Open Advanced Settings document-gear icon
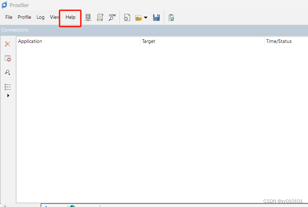The image size is (308, 207). [127, 18]
